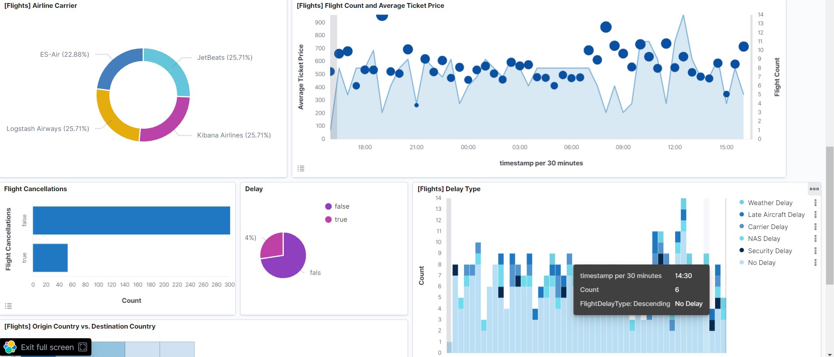Open options for Security Delay legend item

(815, 251)
